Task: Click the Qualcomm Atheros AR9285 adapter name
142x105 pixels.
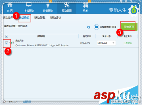Action: pyautogui.click(x=42, y=45)
